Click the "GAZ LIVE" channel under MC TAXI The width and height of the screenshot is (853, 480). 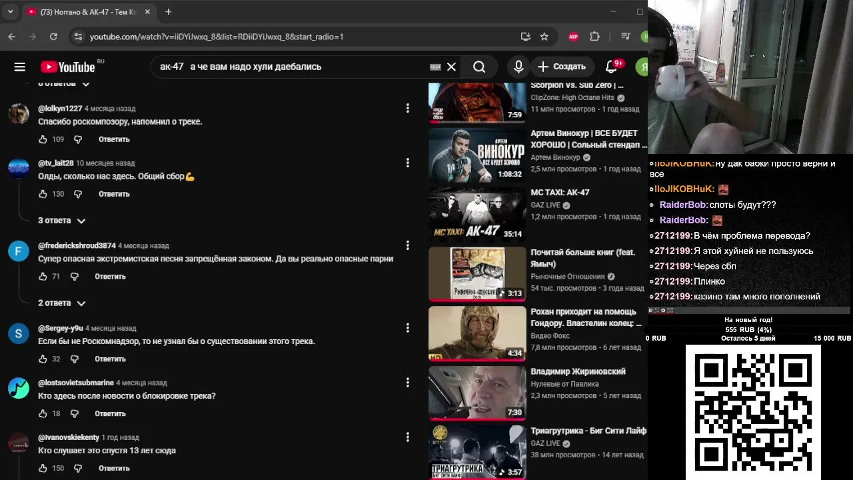click(545, 205)
